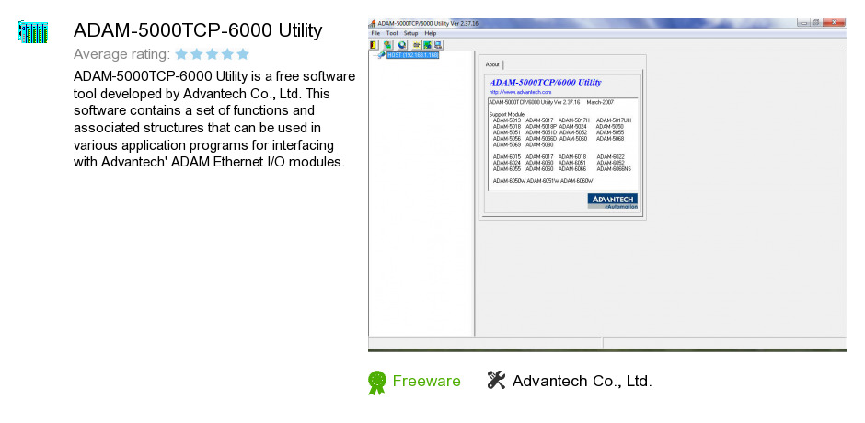Open the Help menu
865x423 pixels.
point(431,33)
